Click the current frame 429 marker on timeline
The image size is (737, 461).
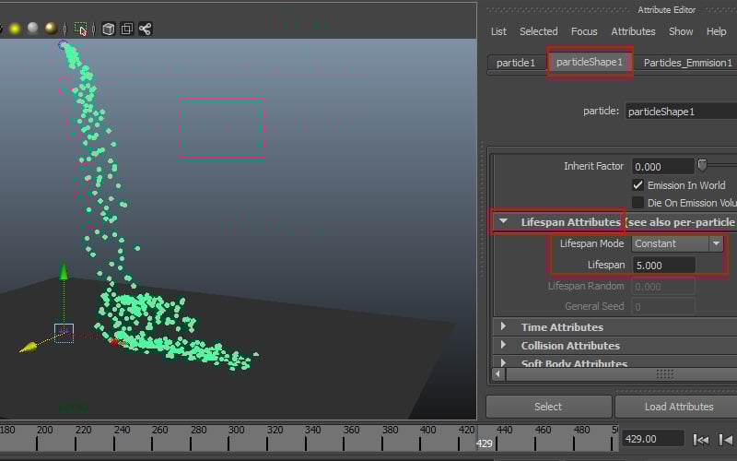[x=485, y=443]
